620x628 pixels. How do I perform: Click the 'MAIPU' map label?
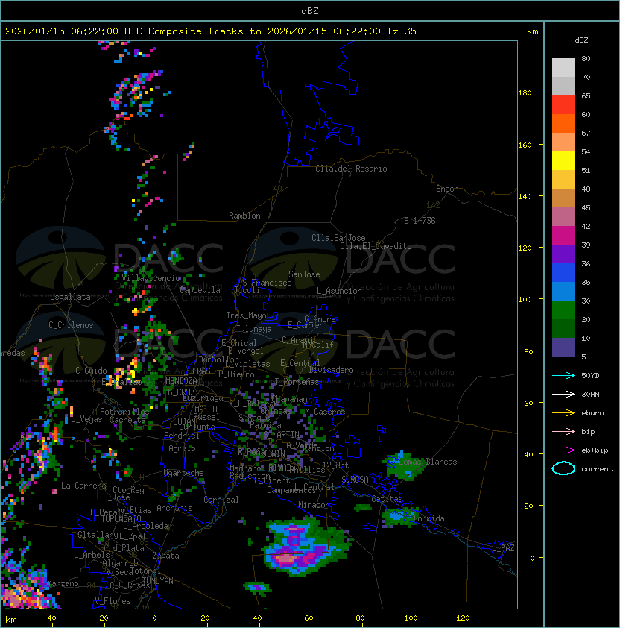tap(206, 409)
